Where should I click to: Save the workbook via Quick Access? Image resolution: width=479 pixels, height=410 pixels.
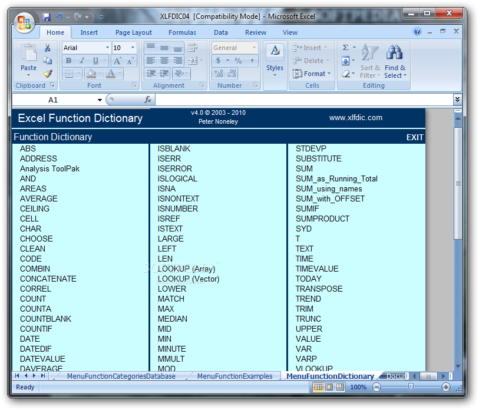(x=47, y=17)
